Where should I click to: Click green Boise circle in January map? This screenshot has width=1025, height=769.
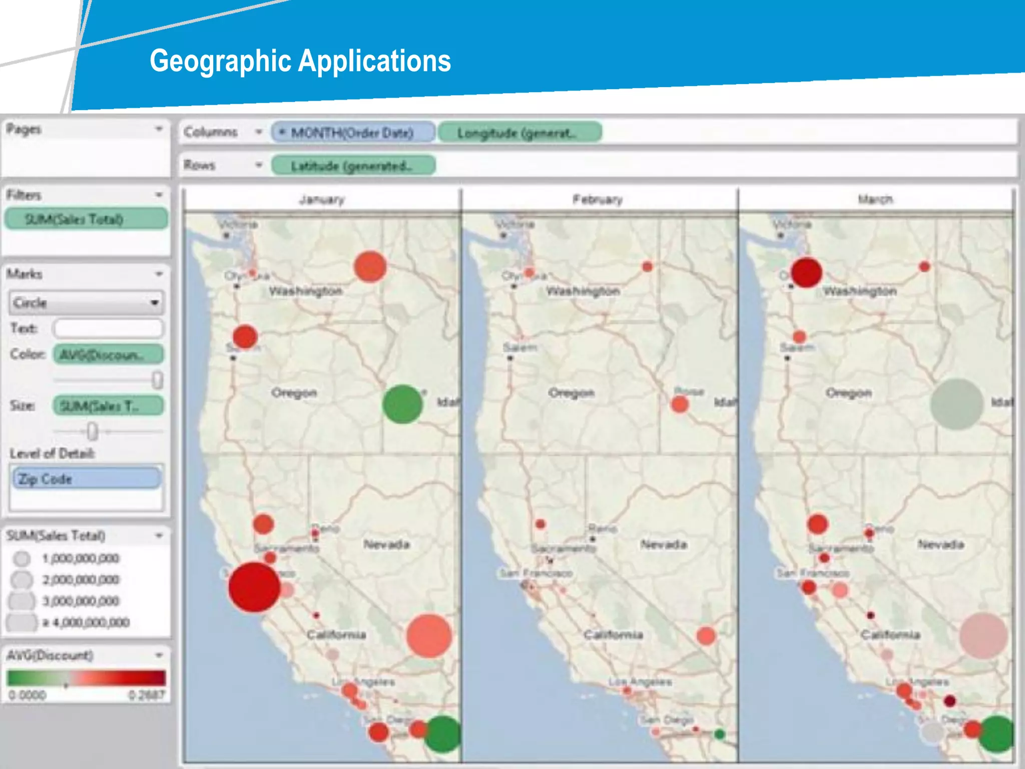pos(402,404)
